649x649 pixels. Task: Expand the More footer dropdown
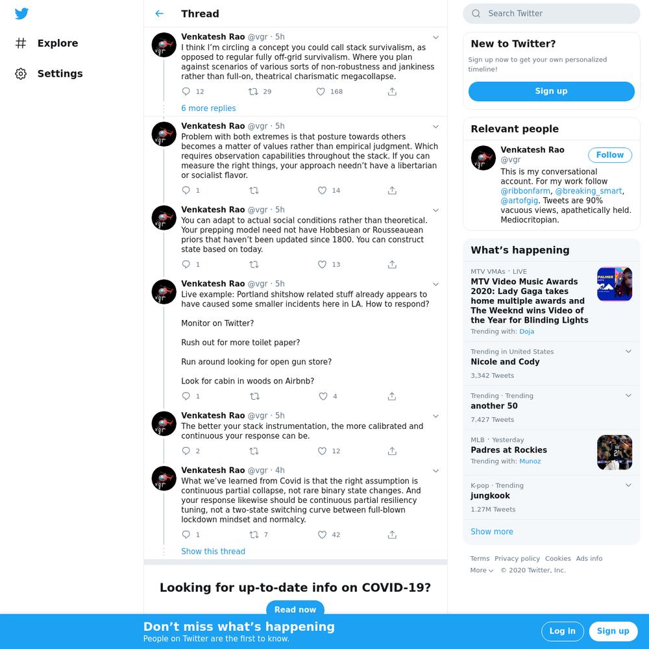coord(482,570)
